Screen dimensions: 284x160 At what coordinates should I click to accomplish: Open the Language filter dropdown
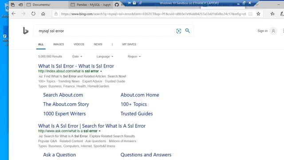(105, 56)
